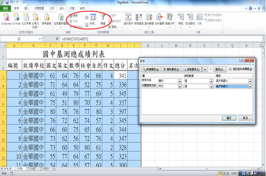
Task: Open first row Sort On value dropdown
Action: 211,81
